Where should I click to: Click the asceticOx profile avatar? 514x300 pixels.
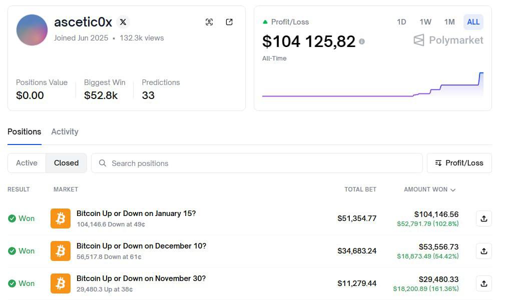pyautogui.click(x=32, y=30)
